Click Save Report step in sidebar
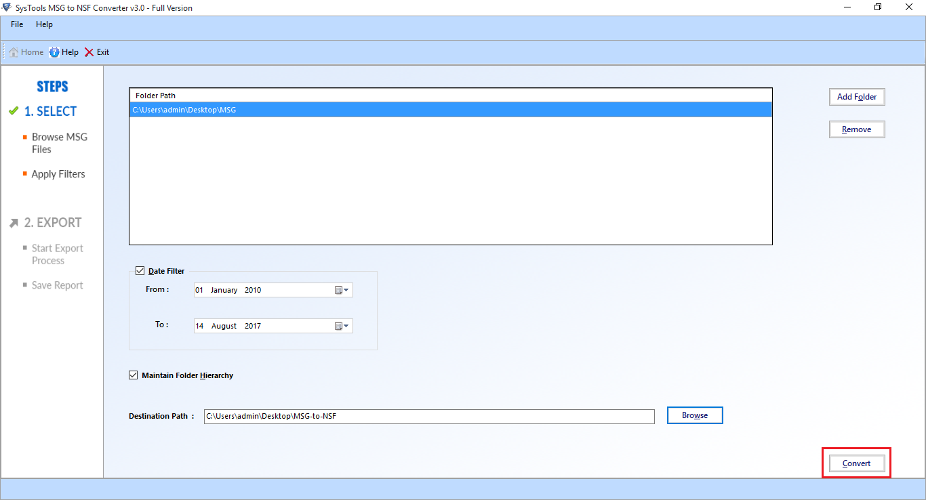 [58, 285]
